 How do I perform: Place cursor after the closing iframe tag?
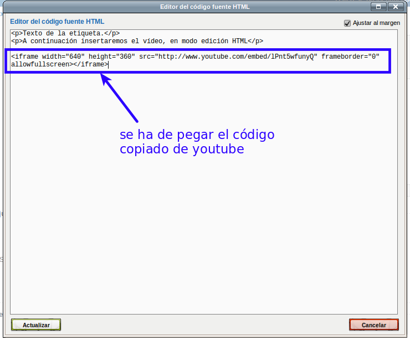tap(109, 64)
